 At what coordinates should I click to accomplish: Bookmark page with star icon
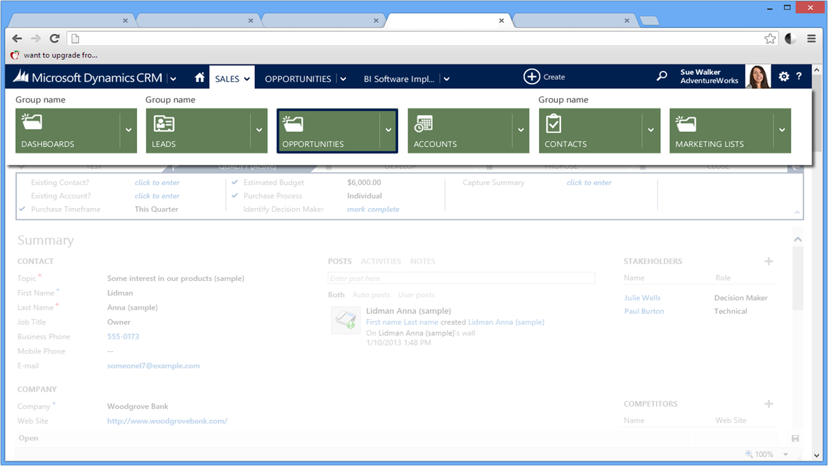tap(770, 39)
